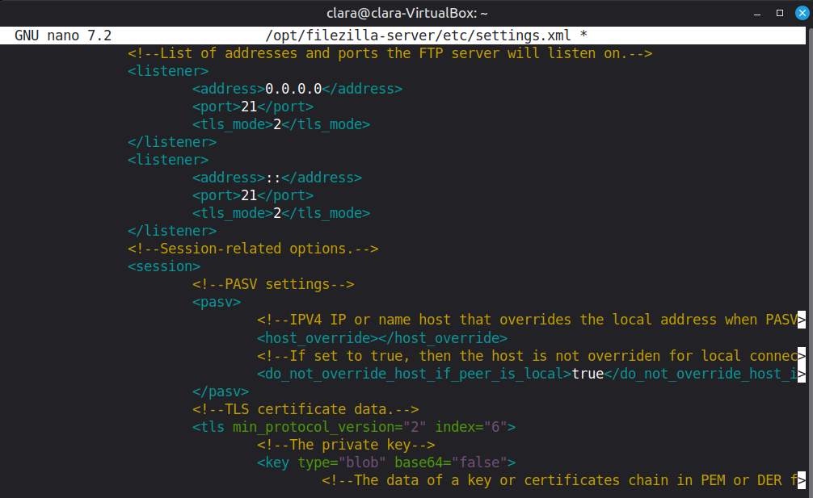Maximize the terminal window
813x498 pixels.
point(780,13)
